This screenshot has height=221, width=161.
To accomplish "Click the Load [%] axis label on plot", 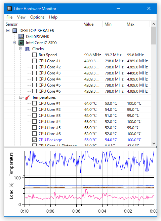I will click(x=11, y=191).
